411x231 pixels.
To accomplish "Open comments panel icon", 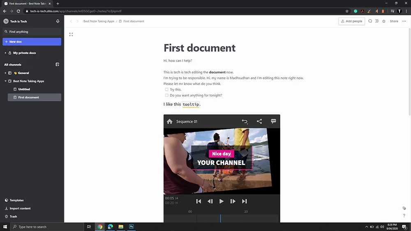I will pos(370,21).
